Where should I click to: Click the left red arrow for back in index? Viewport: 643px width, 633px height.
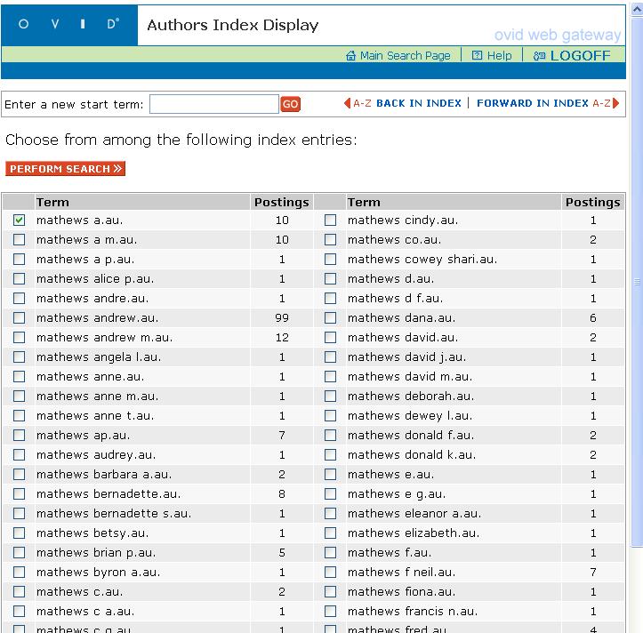348,103
